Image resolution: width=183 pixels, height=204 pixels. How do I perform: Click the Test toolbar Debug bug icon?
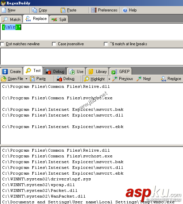point(59,79)
